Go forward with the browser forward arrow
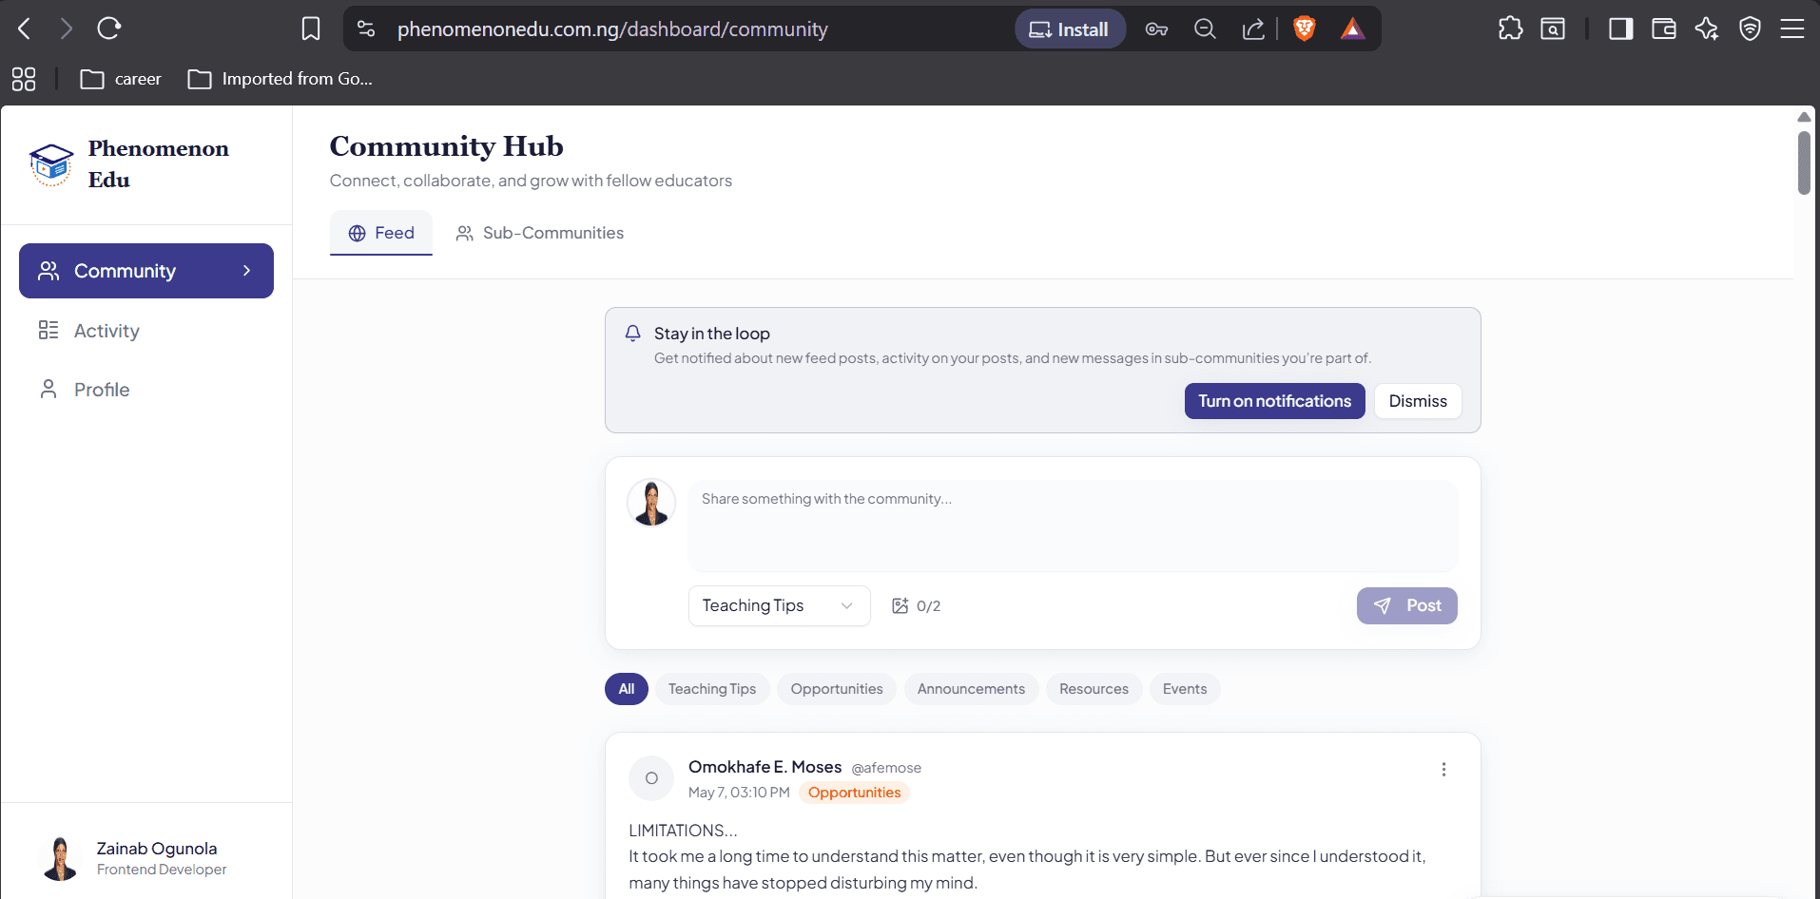Viewport: 1820px width, 899px height. 66,29
